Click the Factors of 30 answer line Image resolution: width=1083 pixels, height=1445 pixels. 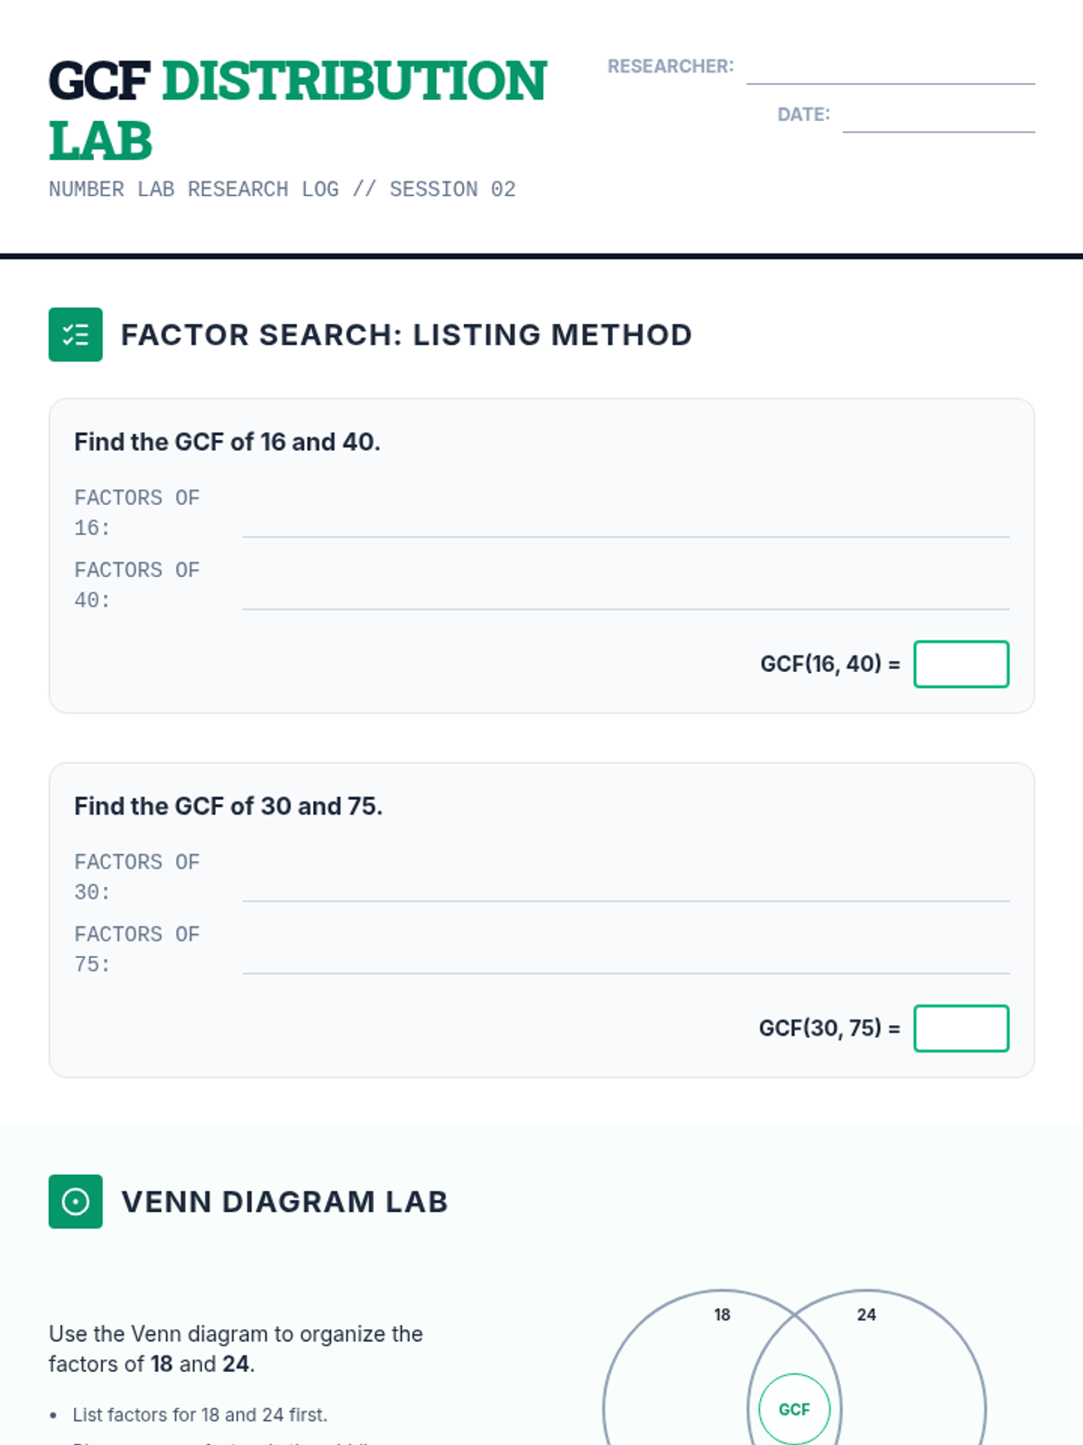tap(625, 888)
